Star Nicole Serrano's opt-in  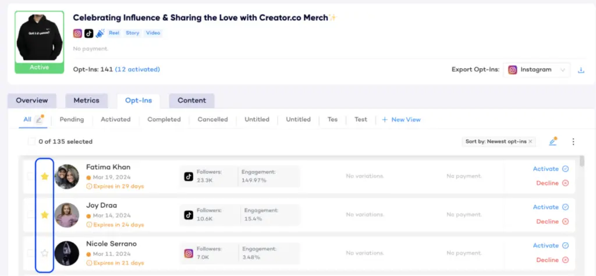(x=44, y=253)
